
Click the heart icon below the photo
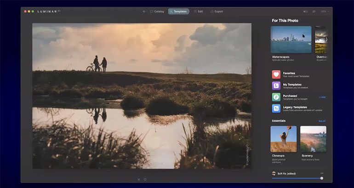click(x=145, y=179)
